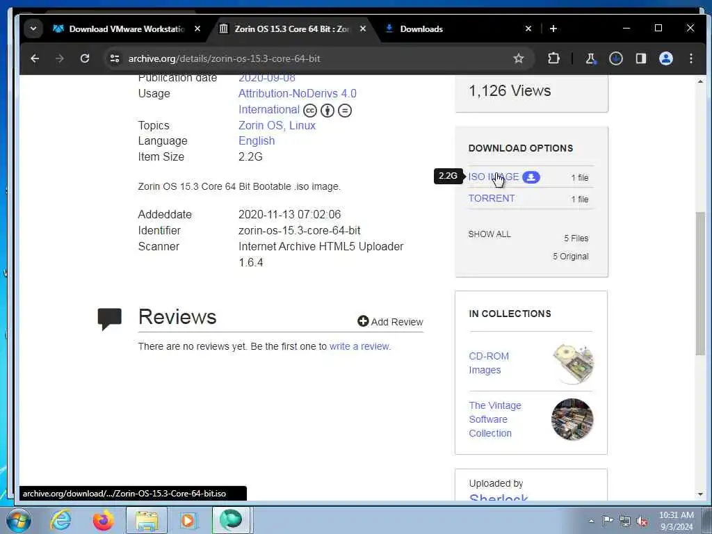Show hidden system tray icons
712x534 pixels.
coord(591,521)
